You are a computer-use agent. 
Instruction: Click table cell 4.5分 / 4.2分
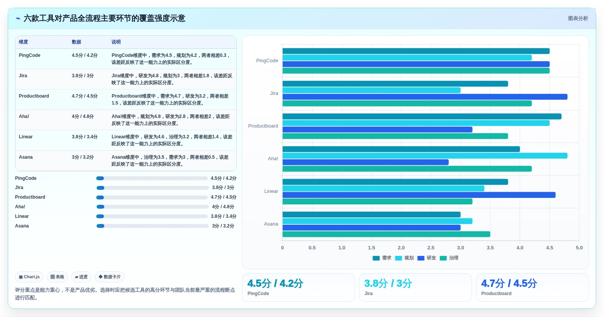coord(85,55)
